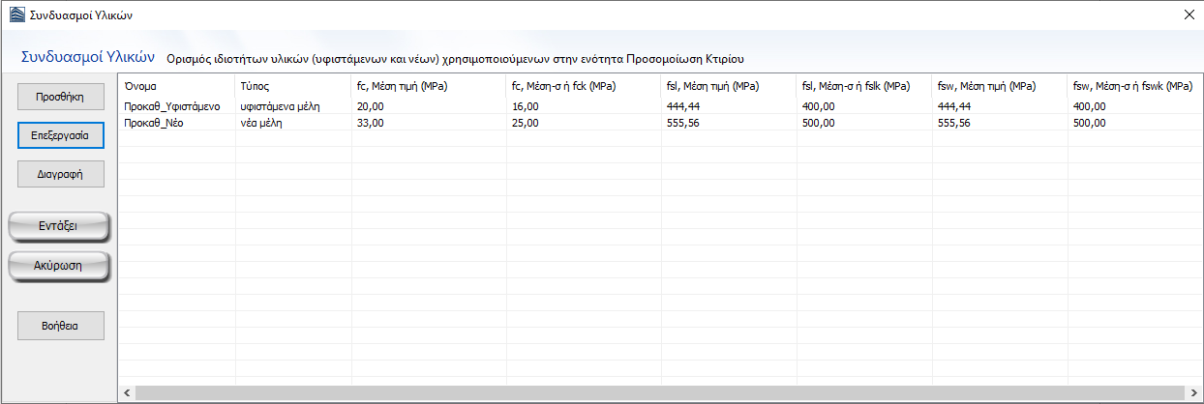Viewport: 1204px width, 404px height.
Task: Close the Συνδυασμοί Υλικών window
Action: pyautogui.click(x=1189, y=14)
